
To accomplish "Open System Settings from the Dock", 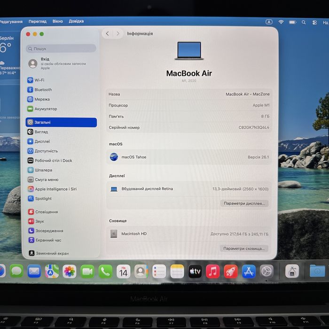I will pos(266,272).
